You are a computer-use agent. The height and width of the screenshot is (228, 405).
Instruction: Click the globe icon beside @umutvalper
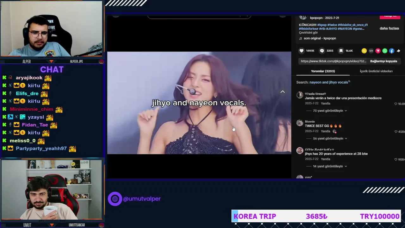115,199
